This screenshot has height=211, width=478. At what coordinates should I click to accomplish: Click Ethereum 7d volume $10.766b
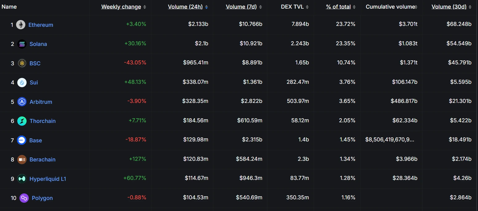click(251, 24)
